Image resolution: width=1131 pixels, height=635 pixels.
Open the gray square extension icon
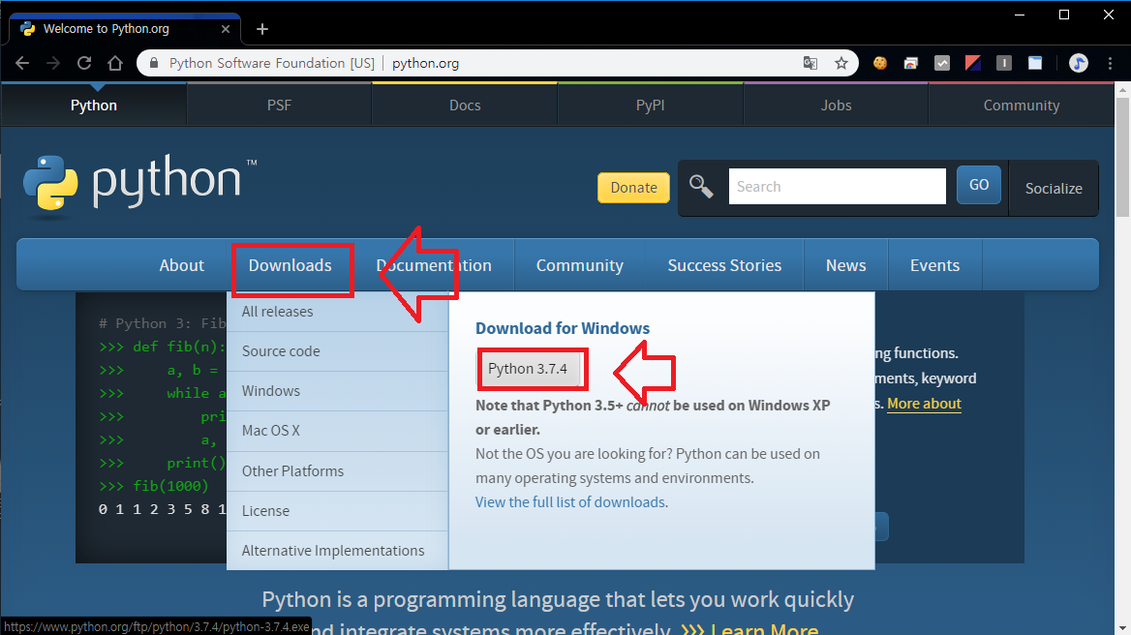[x=1004, y=64]
